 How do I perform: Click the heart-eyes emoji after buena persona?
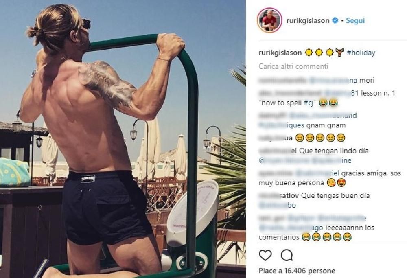tap(341, 183)
